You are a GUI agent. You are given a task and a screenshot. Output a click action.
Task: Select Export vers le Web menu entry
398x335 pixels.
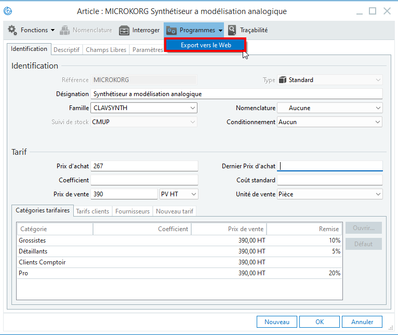(206, 45)
